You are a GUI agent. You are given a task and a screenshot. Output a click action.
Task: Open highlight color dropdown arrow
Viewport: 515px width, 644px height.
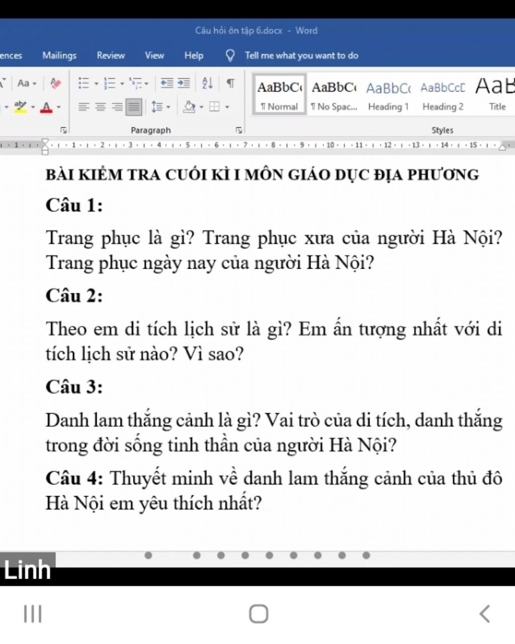(x=33, y=107)
